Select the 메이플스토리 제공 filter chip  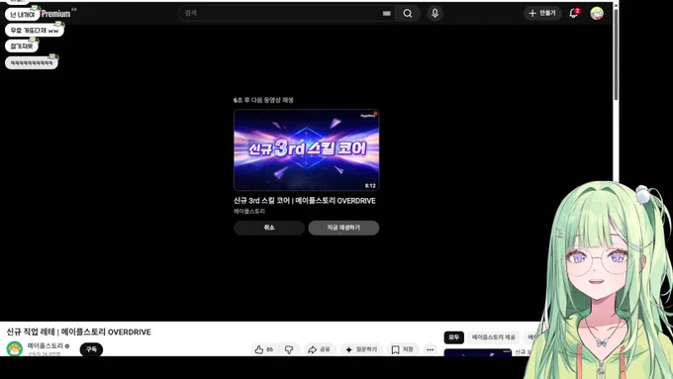pyautogui.click(x=494, y=337)
